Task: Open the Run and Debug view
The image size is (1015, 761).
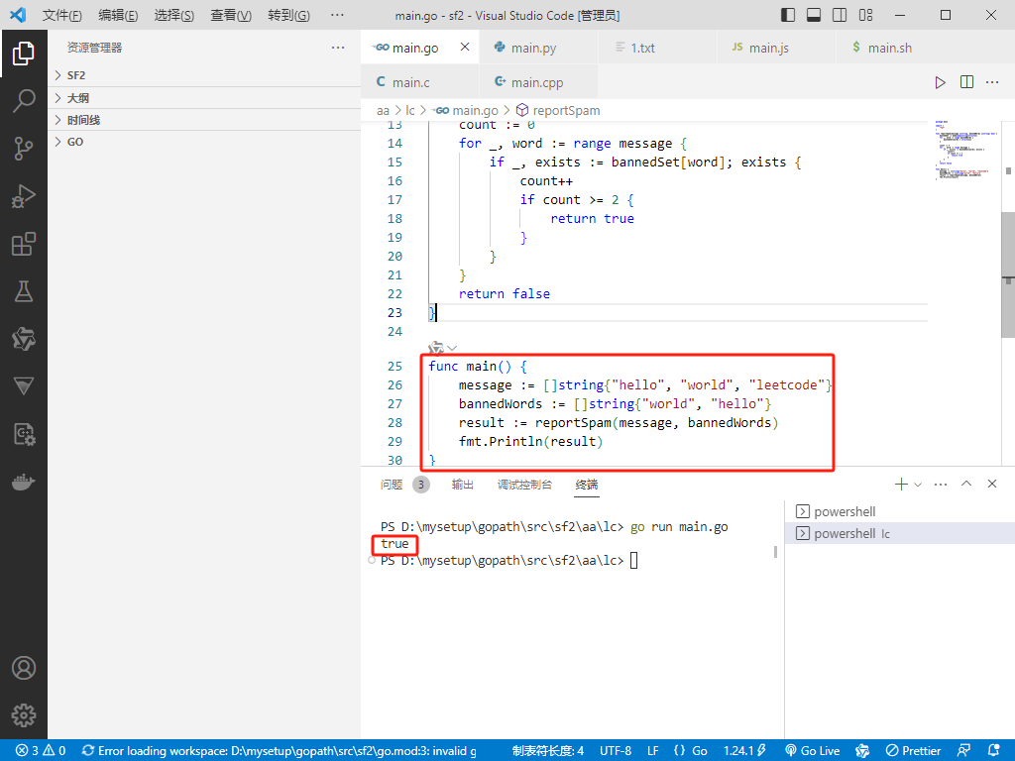Action: 24,196
